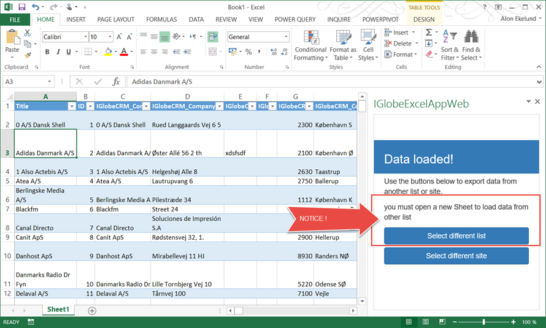This screenshot has height=328, width=546.
Task: Expand the Delete cells dropdown arrow
Action: (x=417, y=44)
